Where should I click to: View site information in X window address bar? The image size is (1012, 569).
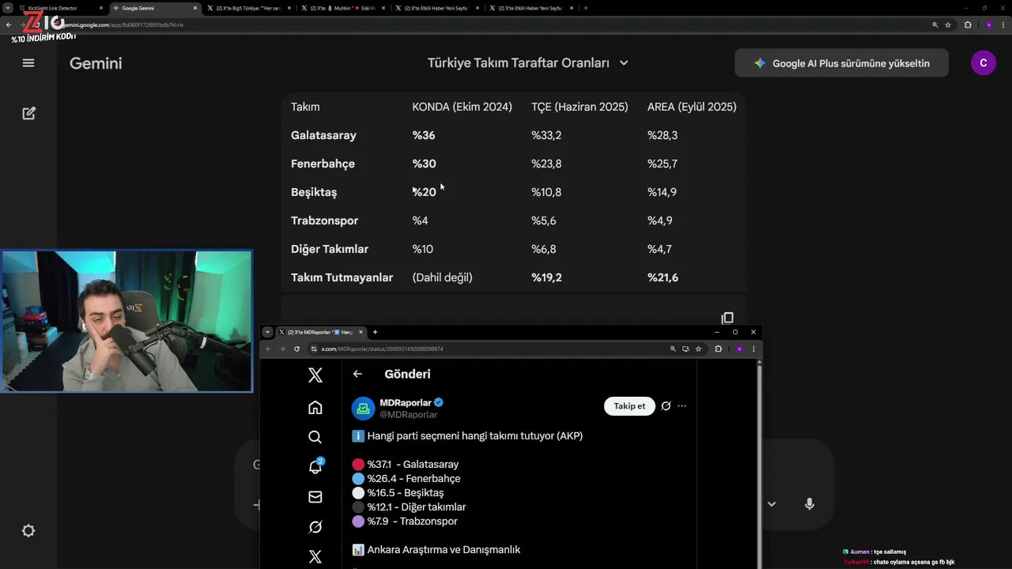coord(314,349)
